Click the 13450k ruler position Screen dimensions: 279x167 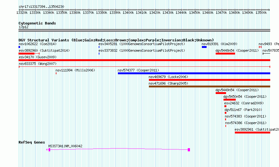tap(195, 13)
